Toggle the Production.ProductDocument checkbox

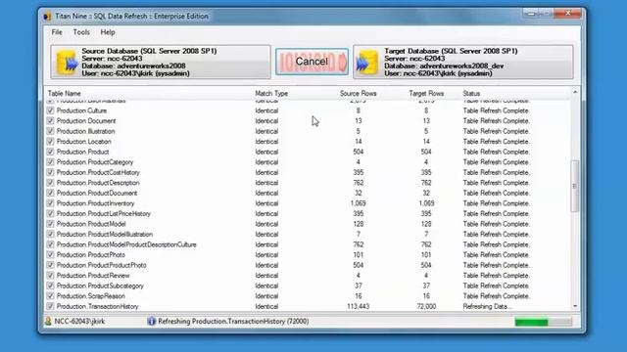50,194
